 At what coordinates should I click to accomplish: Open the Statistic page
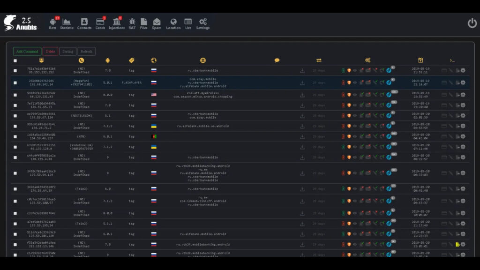67,23
